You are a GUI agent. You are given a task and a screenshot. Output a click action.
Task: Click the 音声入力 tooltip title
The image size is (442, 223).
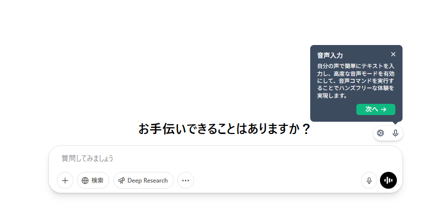click(x=330, y=55)
